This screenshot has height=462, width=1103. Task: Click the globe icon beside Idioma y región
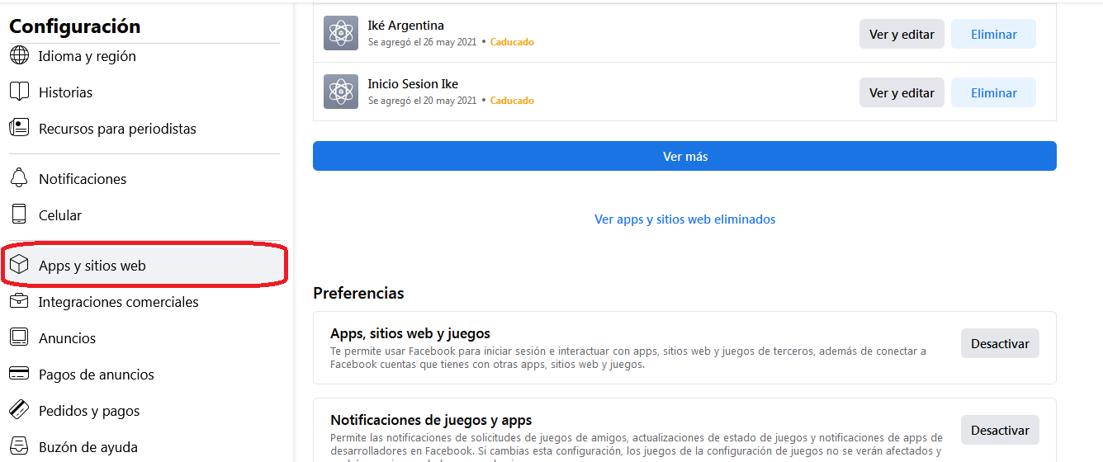click(19, 56)
